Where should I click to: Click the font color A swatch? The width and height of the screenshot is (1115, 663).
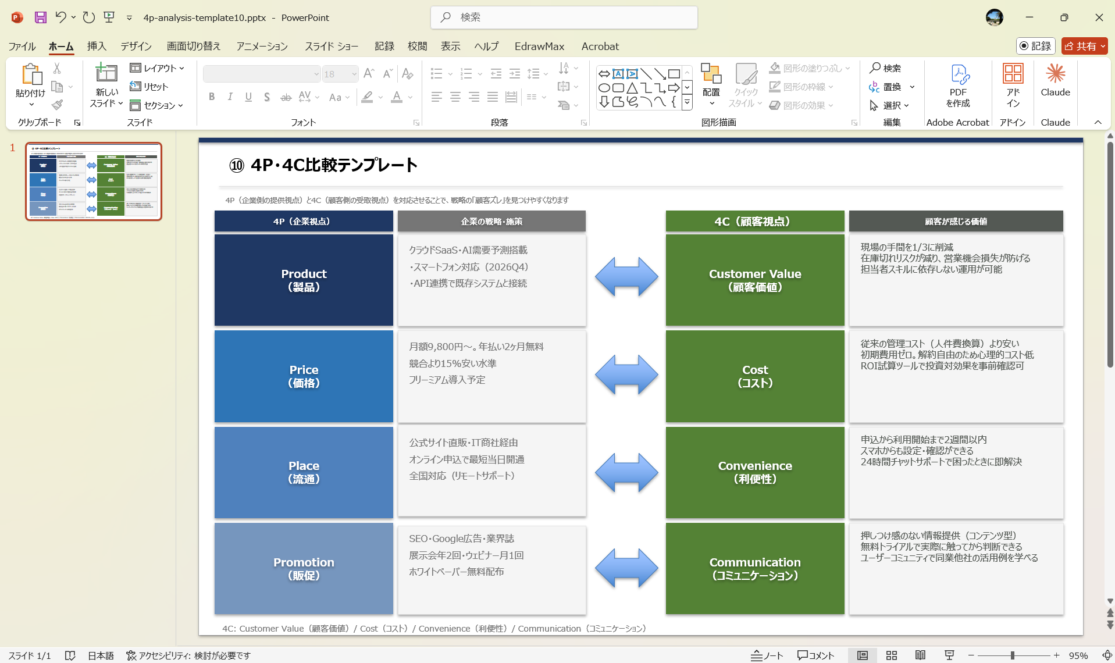pos(397,97)
